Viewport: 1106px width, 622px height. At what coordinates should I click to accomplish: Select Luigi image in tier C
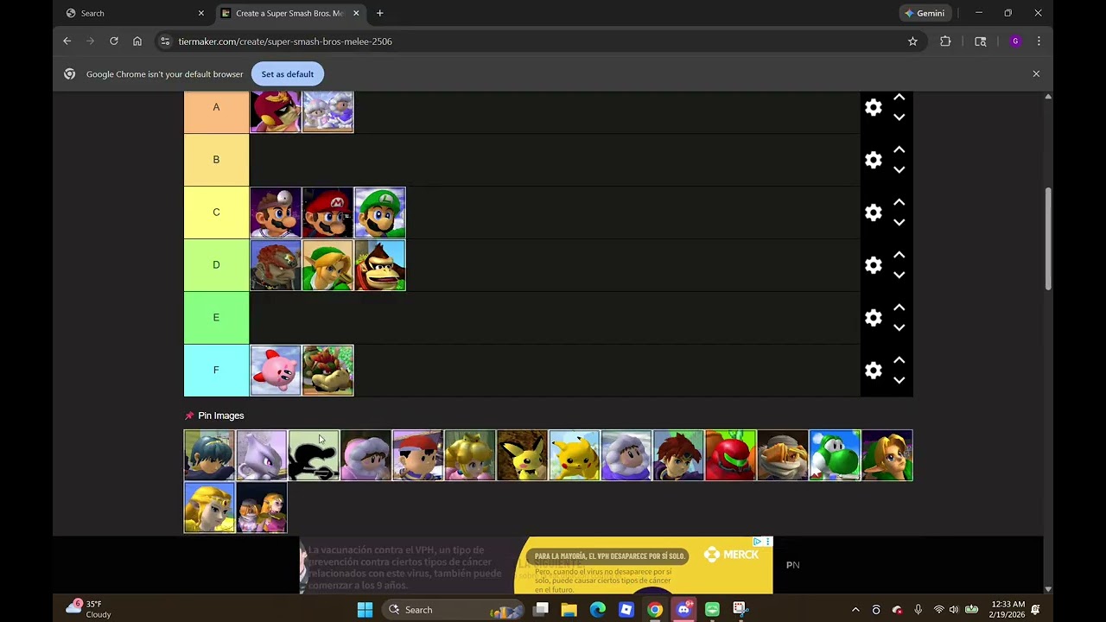click(x=379, y=213)
